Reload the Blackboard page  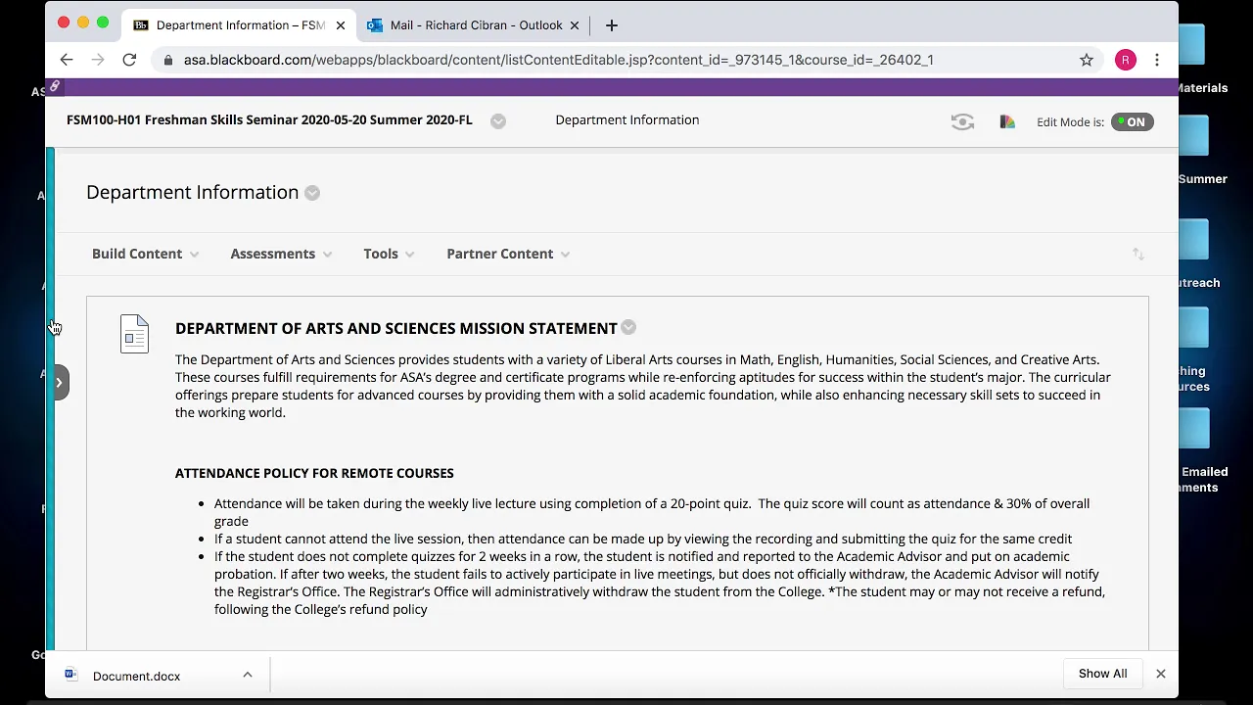click(129, 60)
